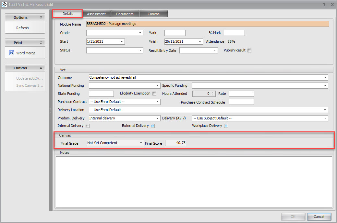This screenshot has height=223, width=337.
Task: Tick the Internal Delivery checkbox
Action: 88,126
